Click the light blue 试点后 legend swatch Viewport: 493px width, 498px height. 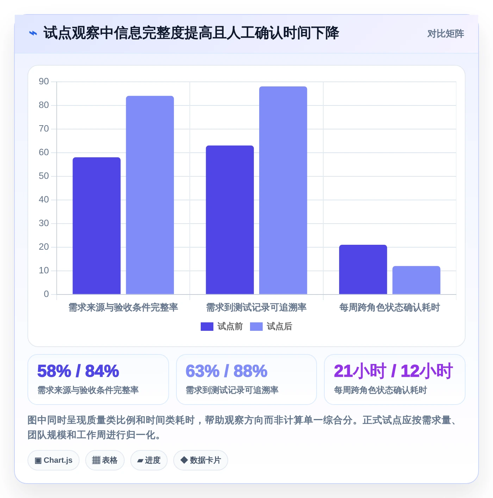[256, 327]
